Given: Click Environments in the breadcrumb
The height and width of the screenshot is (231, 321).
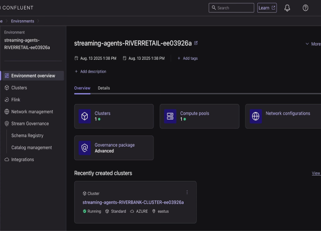Looking at the screenshot, I should 22,21.
